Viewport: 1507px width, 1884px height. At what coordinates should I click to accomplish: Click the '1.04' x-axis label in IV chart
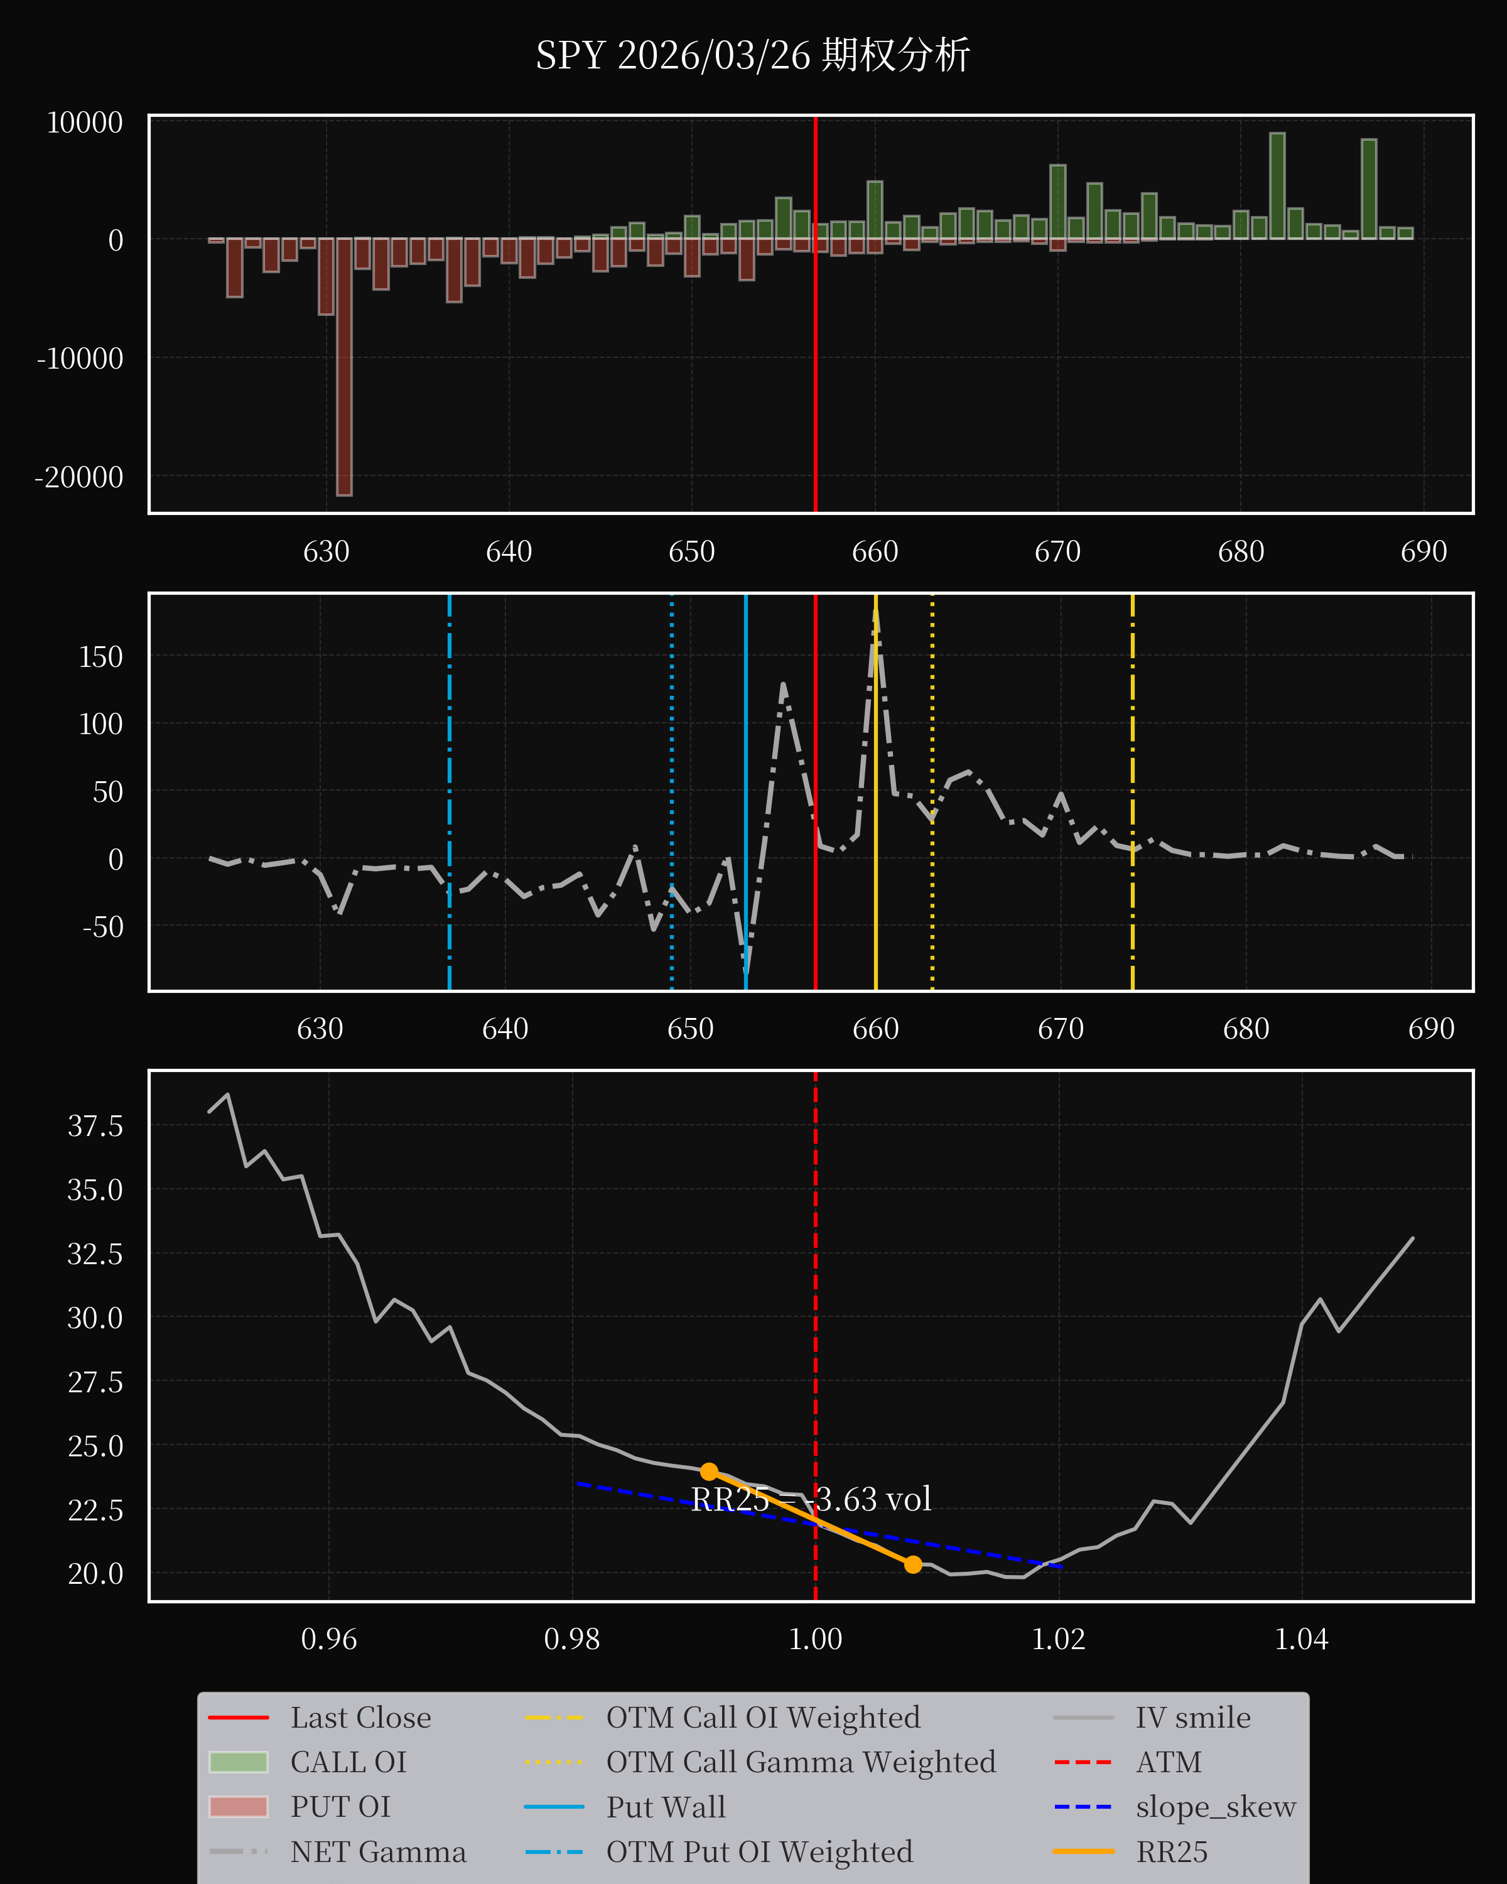click(x=1302, y=1639)
